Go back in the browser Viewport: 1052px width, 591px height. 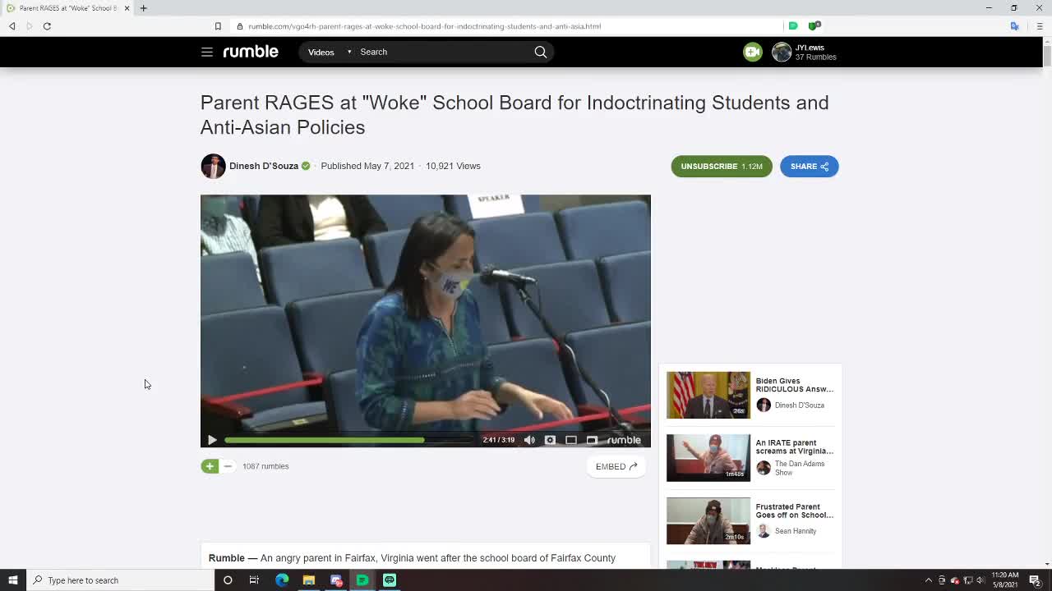(x=12, y=26)
